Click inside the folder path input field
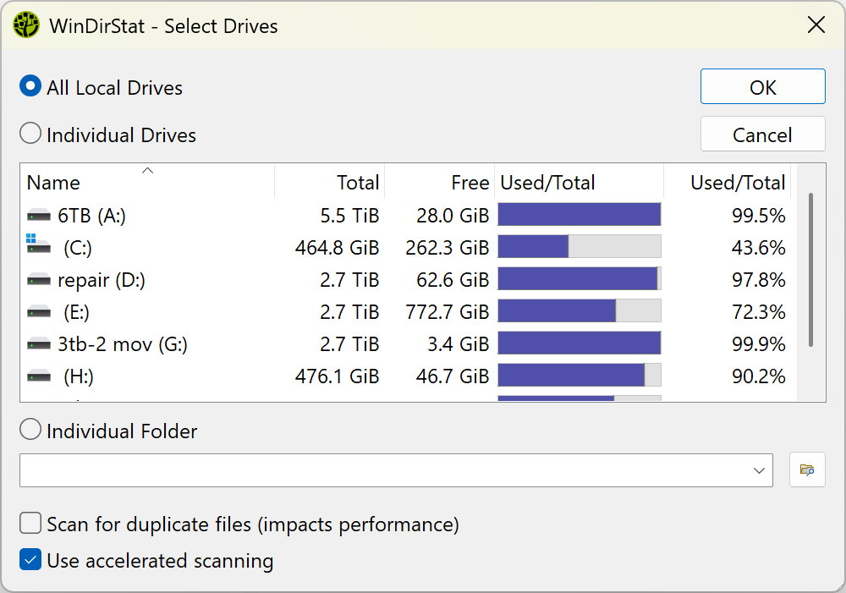This screenshot has height=593, width=846. pyautogui.click(x=338, y=469)
